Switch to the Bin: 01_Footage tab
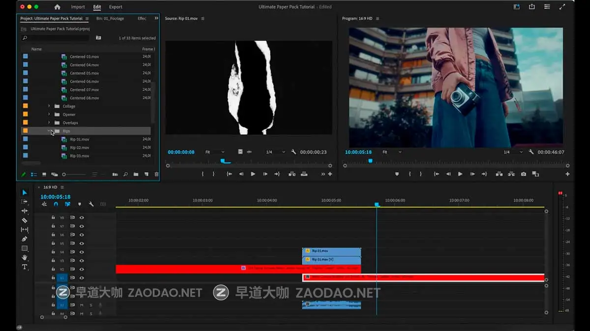Viewport: 590px width, 331px height. pos(111,18)
